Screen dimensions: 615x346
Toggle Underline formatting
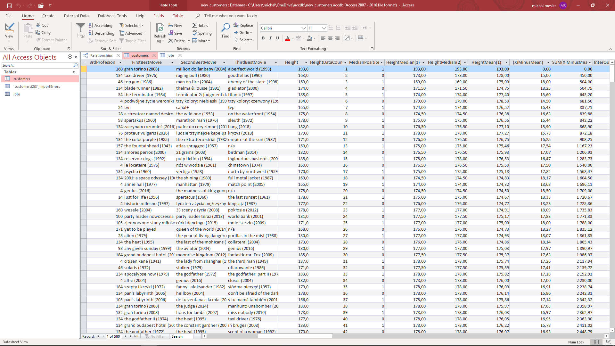pyautogui.click(x=277, y=38)
